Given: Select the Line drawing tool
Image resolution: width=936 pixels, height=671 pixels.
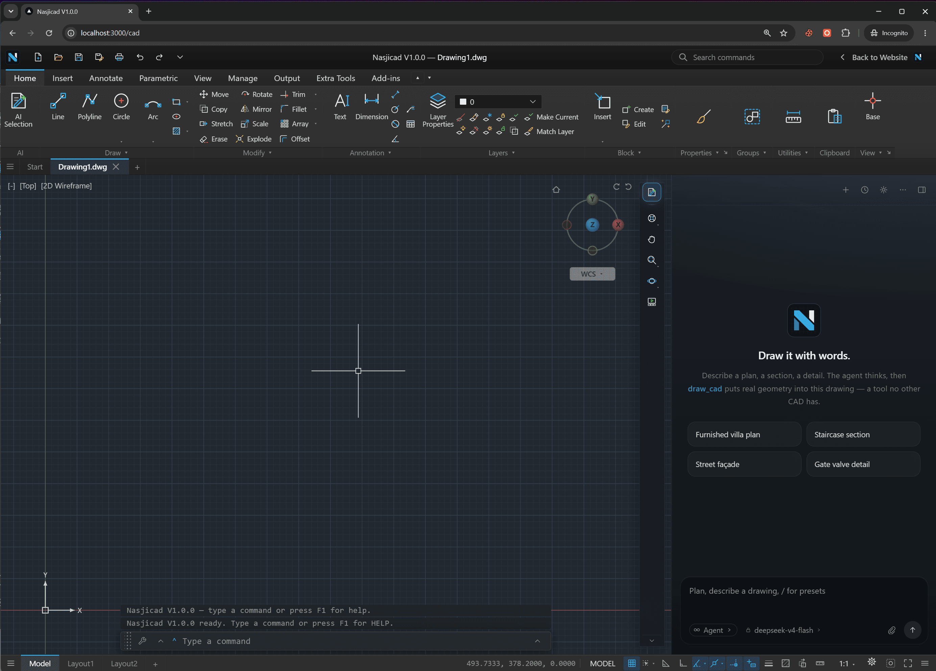Looking at the screenshot, I should point(58,106).
